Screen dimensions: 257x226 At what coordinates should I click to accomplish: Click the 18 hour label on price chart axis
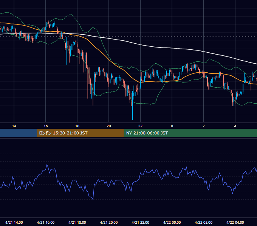[x=77, y=126]
